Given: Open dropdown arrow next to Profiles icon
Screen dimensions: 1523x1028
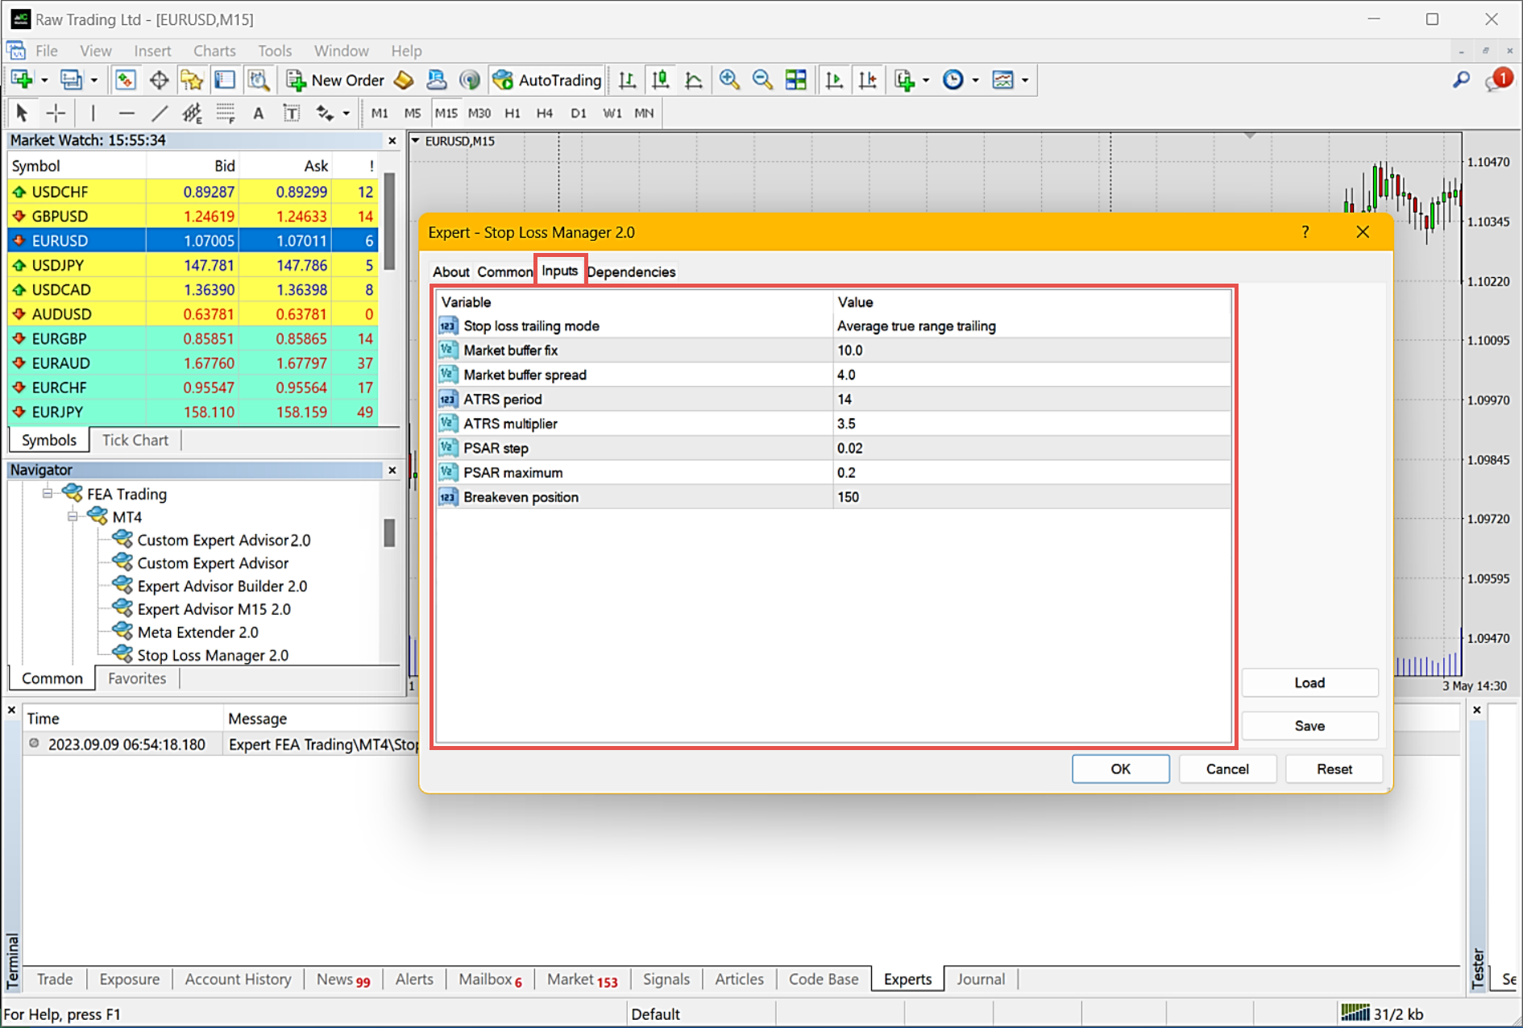Looking at the screenshot, I should 93,80.
